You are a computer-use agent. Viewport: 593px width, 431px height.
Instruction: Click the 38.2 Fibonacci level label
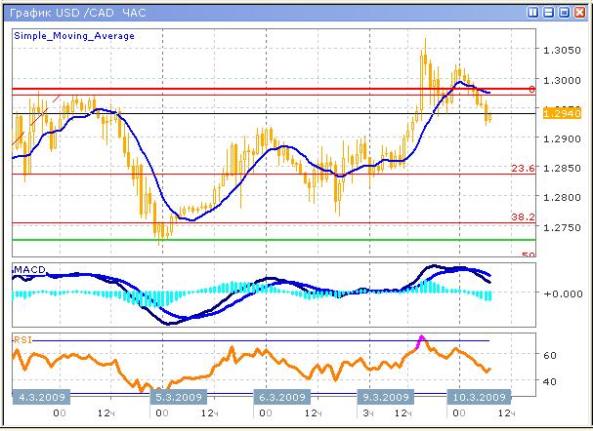524,217
